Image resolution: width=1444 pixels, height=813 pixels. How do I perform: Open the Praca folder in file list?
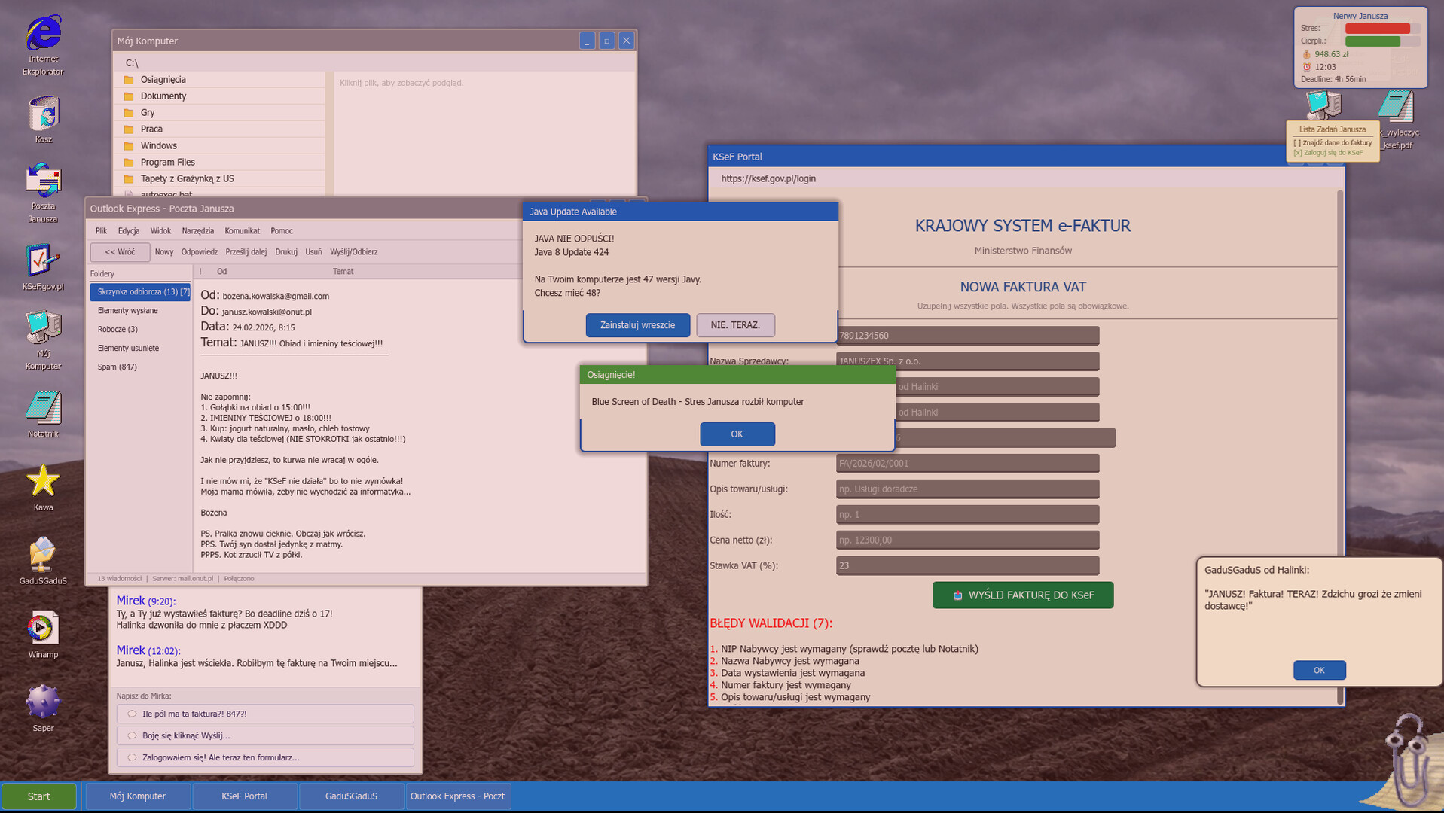point(151,129)
